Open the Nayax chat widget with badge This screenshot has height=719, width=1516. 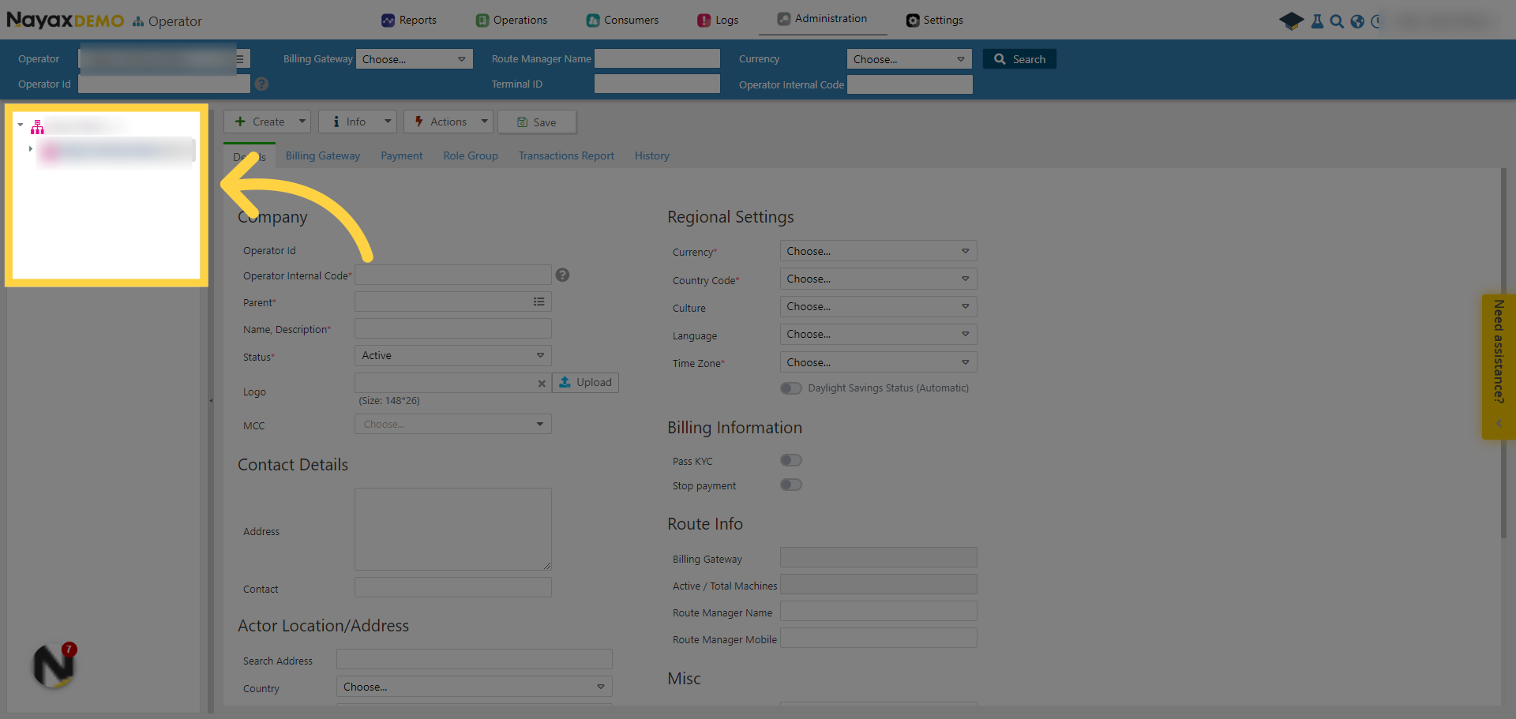54,665
